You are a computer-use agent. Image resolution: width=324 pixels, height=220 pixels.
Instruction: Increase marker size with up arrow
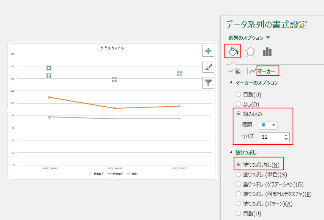[x=286, y=135]
